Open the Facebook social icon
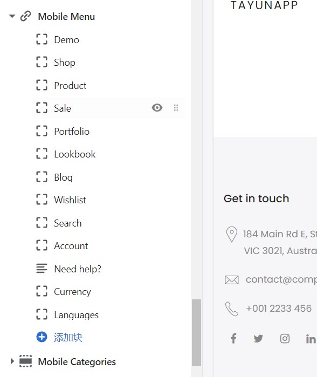 click(x=233, y=338)
